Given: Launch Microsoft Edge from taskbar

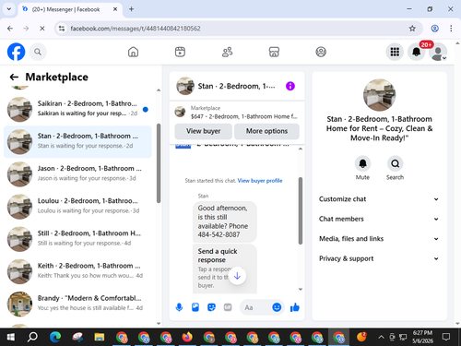Looking at the screenshot, I should tap(55, 338).
